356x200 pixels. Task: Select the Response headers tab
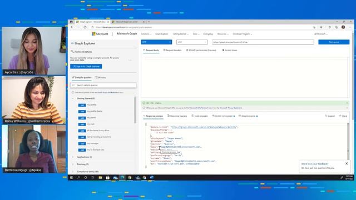177,116
